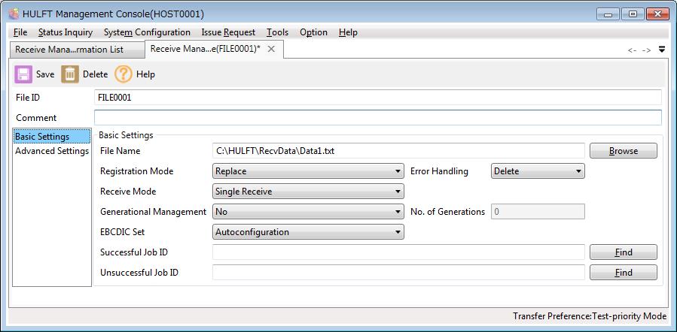Click the Help label in toolbar
This screenshot has width=677, height=332.
145,74
